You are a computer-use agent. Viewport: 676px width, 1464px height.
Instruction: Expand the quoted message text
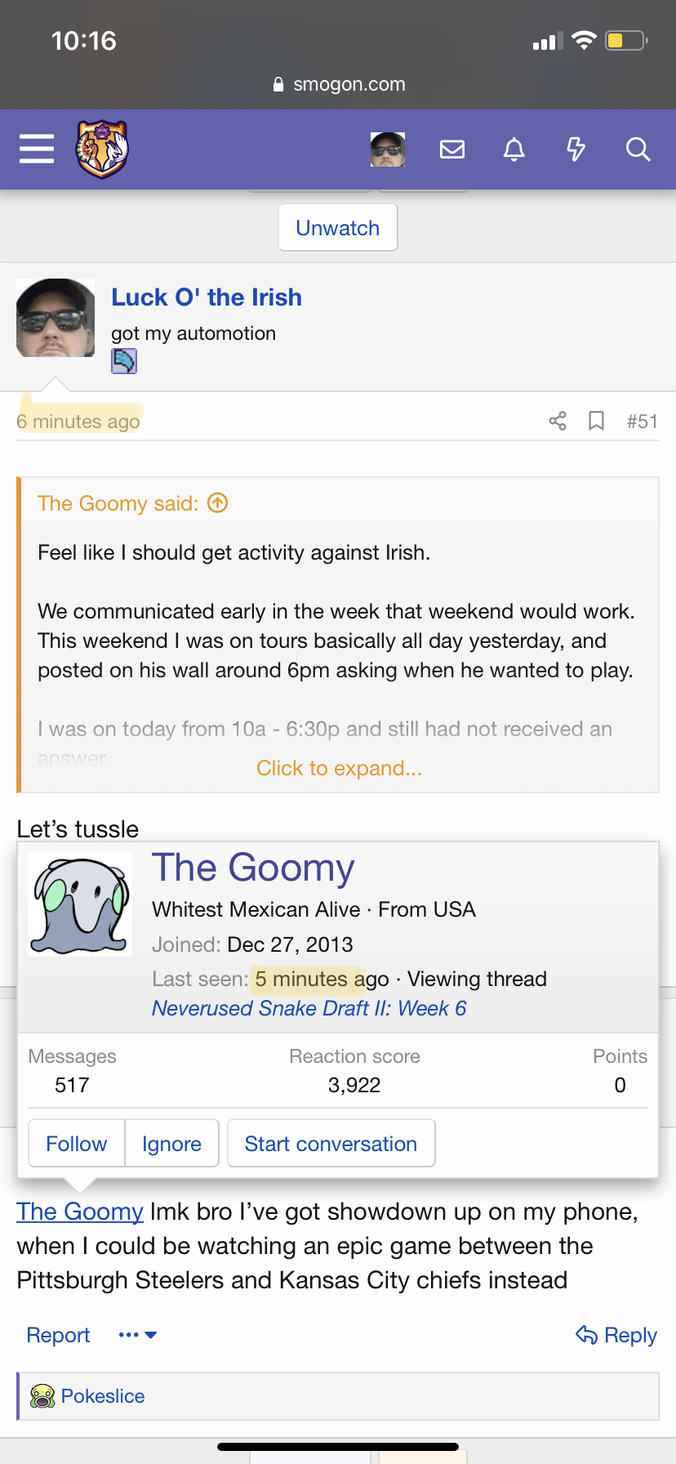click(339, 768)
